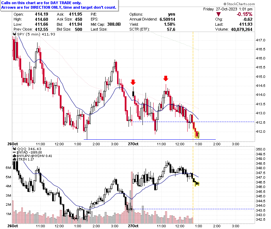Click the red down-triangle change indicator
This screenshot has height=229, width=271.
[219, 14]
